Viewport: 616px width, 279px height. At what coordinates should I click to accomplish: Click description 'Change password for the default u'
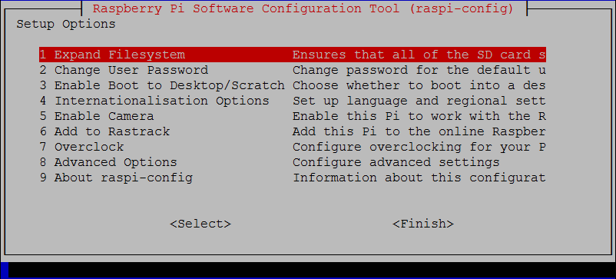[419, 71]
